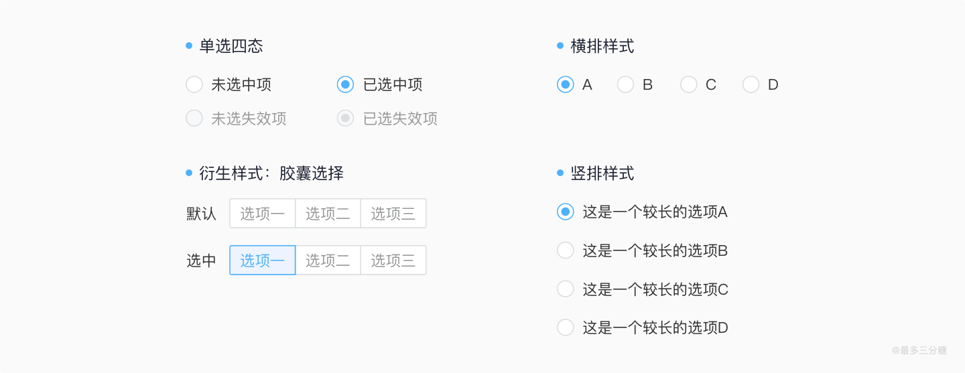Select 这是一个较长的选项A radio
Screen dimensions: 965x373
point(566,212)
